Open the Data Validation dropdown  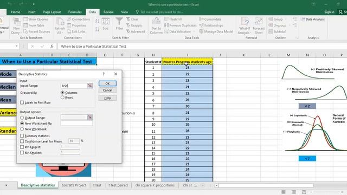194,31
